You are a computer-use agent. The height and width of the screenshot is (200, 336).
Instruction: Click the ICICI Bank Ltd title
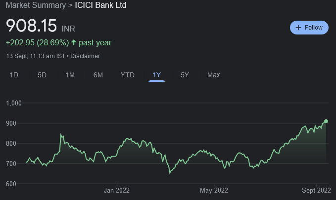coord(100,5)
